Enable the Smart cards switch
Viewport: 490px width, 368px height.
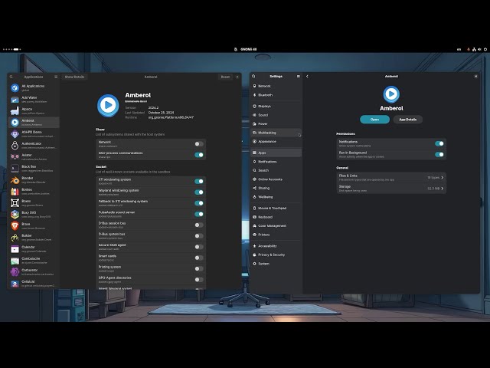click(x=199, y=258)
